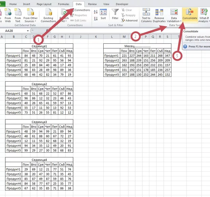Expand Refresh All dropdown arrow

66,21
